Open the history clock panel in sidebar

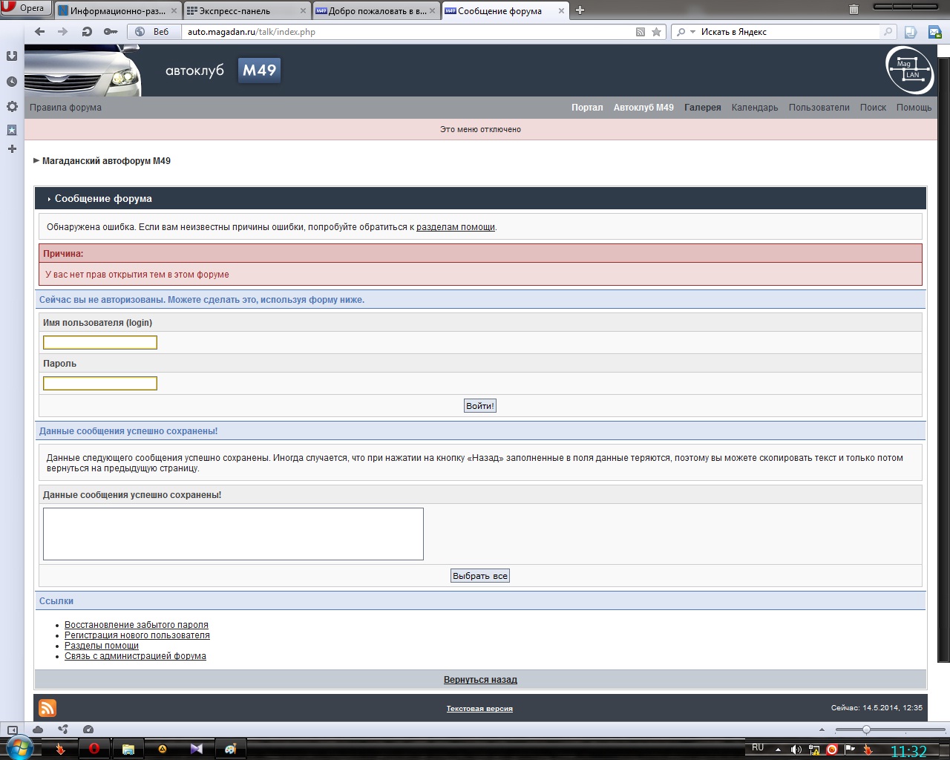coord(12,82)
